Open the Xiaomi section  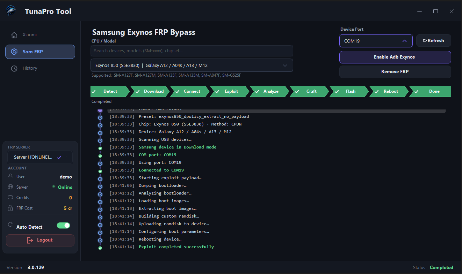[x=40, y=35]
